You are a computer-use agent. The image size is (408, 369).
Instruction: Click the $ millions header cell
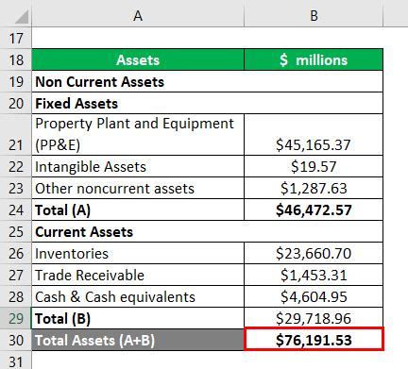click(x=314, y=59)
